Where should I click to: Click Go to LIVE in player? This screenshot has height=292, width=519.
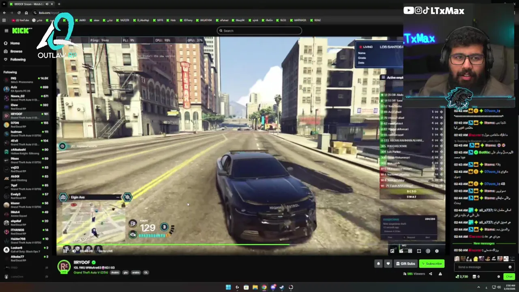(x=105, y=251)
